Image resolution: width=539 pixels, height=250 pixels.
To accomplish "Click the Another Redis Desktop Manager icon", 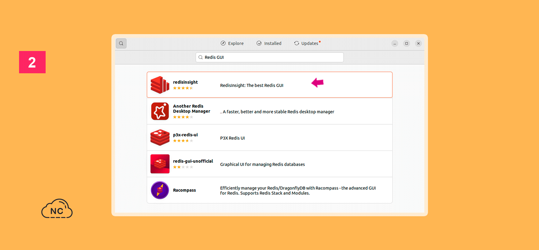I will coord(160,111).
